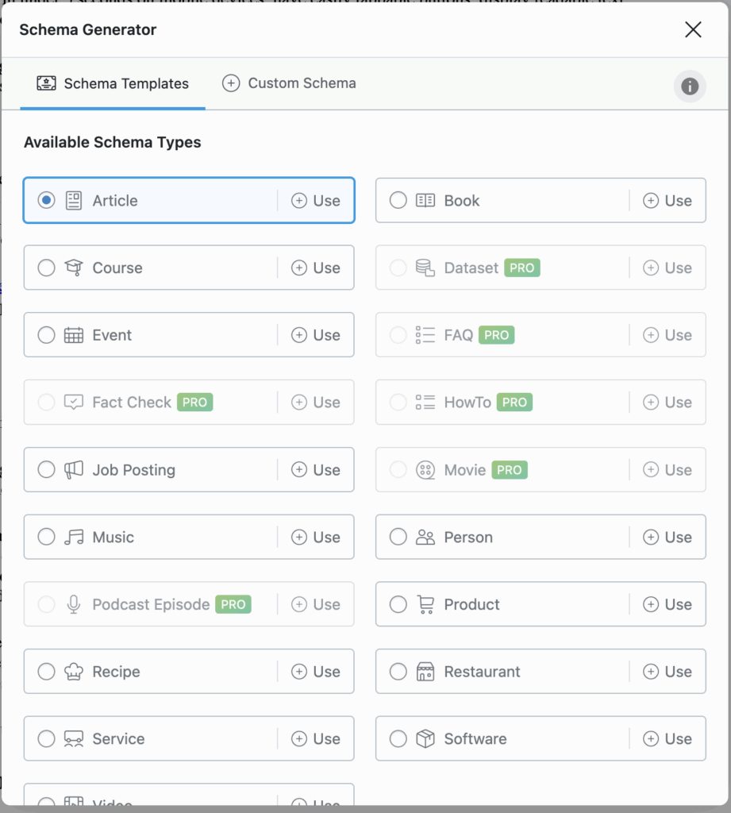Choose the Event radio option
This screenshot has width=731, height=813.
pos(47,335)
